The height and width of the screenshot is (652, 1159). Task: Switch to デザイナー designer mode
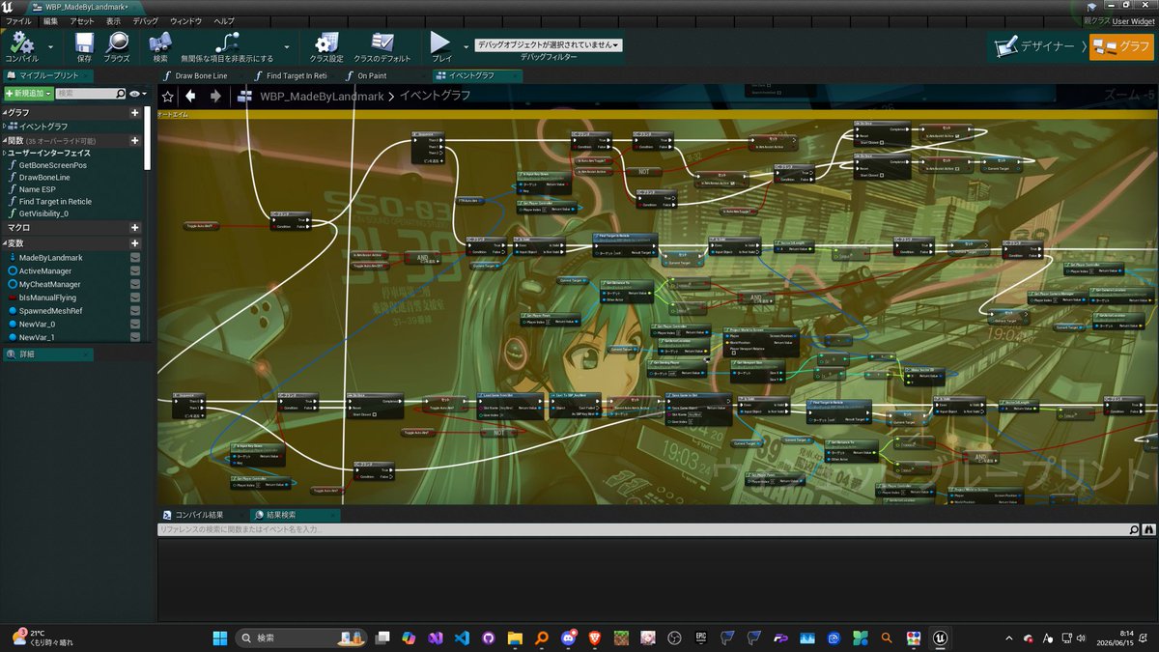1036,46
